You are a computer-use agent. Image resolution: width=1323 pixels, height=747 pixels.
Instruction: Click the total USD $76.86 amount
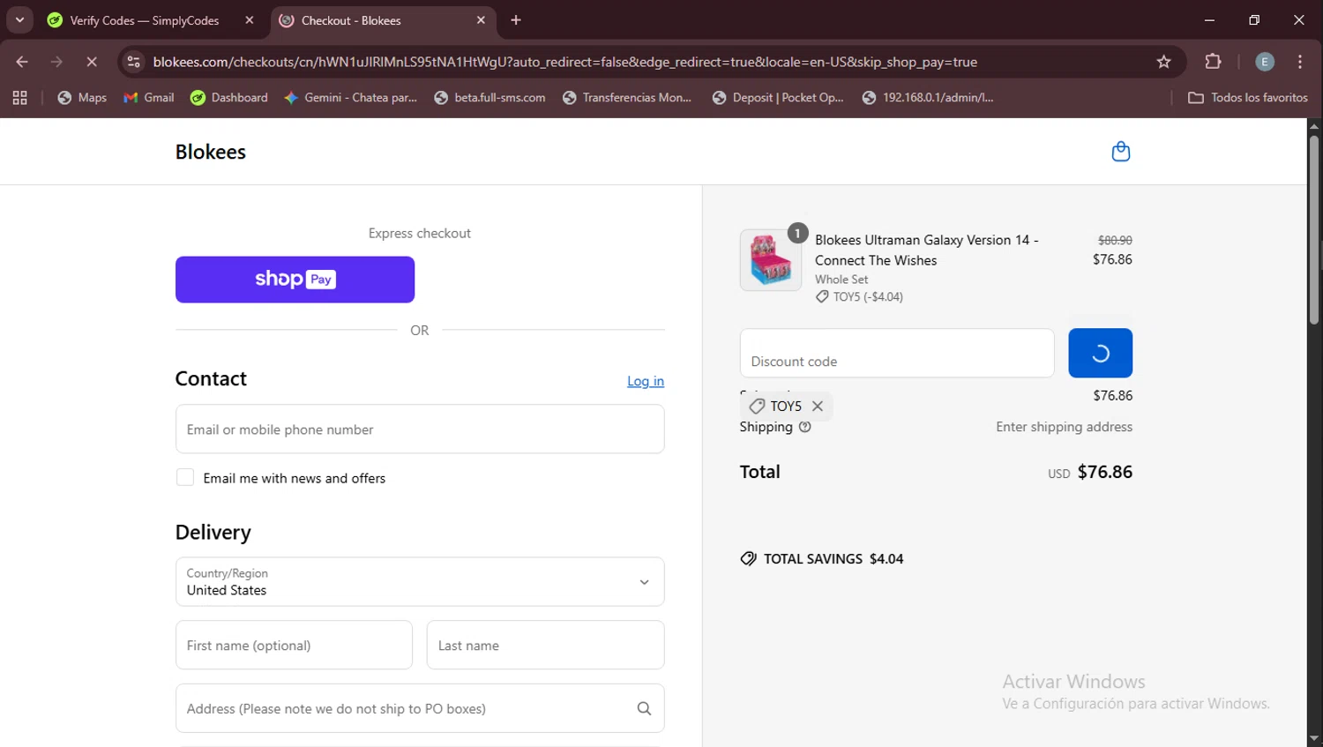tap(1090, 472)
